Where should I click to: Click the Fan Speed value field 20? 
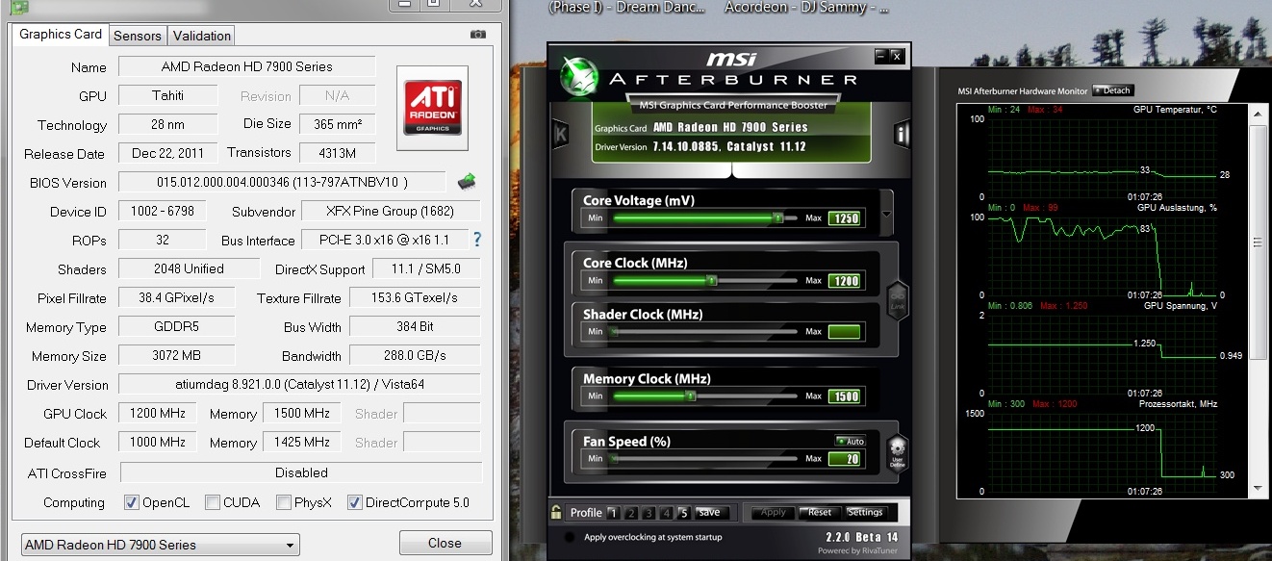point(844,459)
